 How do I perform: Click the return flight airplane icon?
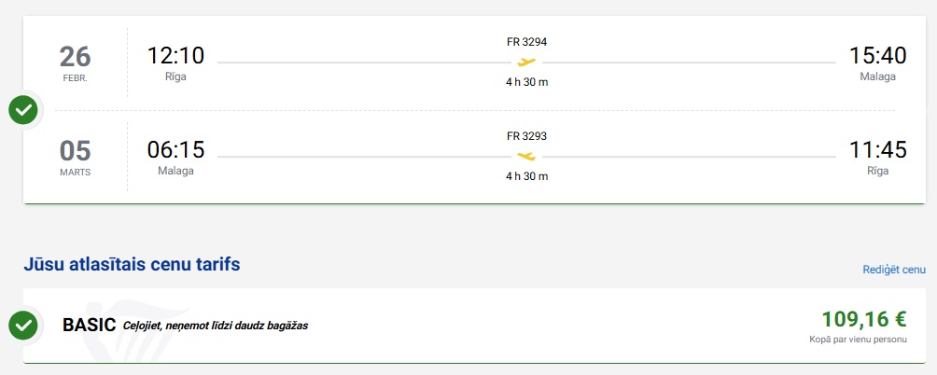(526, 156)
